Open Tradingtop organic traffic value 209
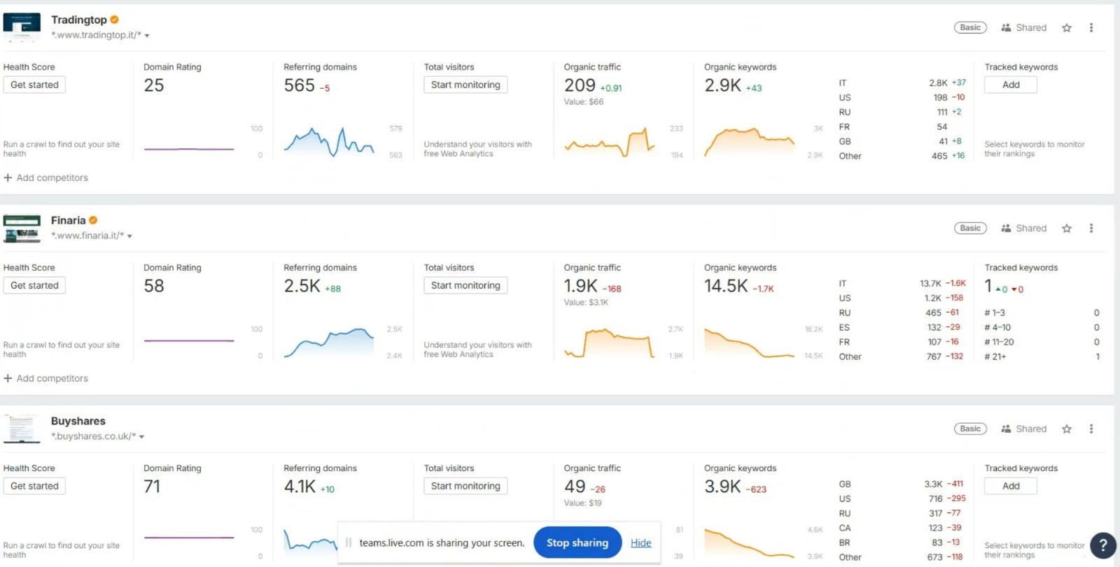The height and width of the screenshot is (567, 1120). [580, 85]
